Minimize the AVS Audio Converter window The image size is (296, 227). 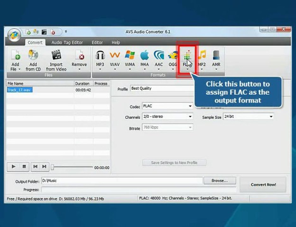[264, 30]
